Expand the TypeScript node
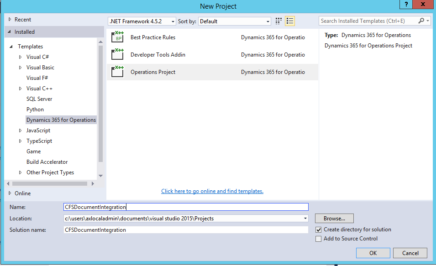436x266 pixels. pyautogui.click(x=20, y=141)
